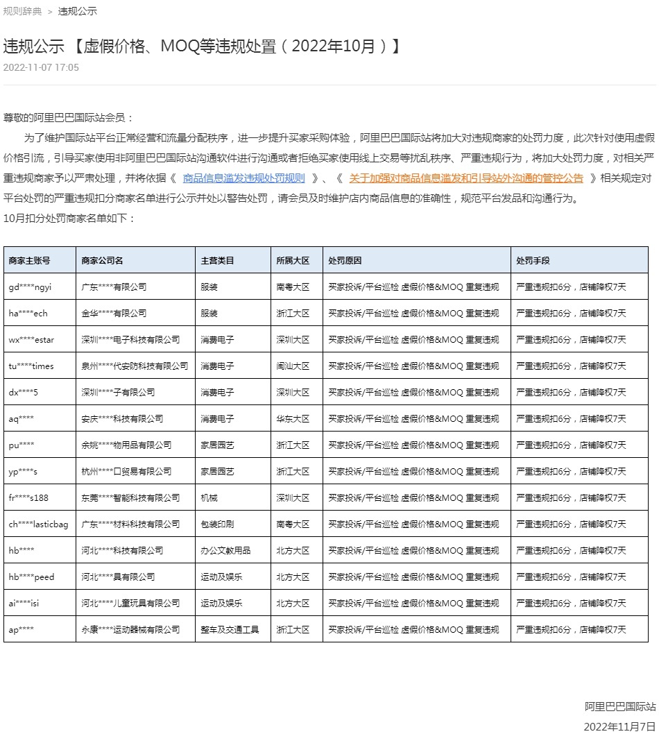Click the tu****times account cell
Viewport: 659px width, 734px height.
(31, 366)
